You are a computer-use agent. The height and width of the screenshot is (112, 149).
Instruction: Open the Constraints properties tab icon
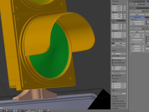144,1
